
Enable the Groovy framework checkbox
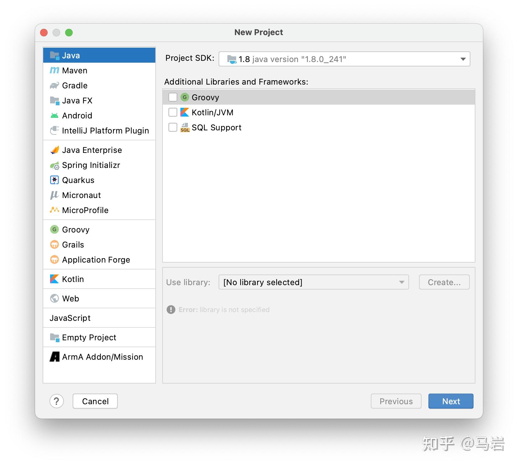(x=173, y=97)
